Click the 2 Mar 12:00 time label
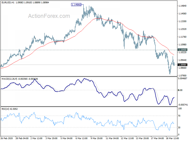The height and width of the screenshot is (141, 188). click(36, 138)
